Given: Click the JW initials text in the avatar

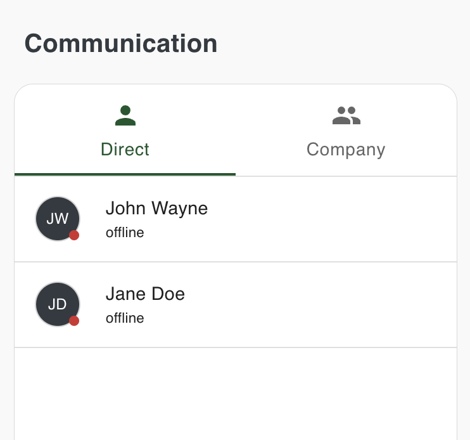Looking at the screenshot, I should coord(58,219).
